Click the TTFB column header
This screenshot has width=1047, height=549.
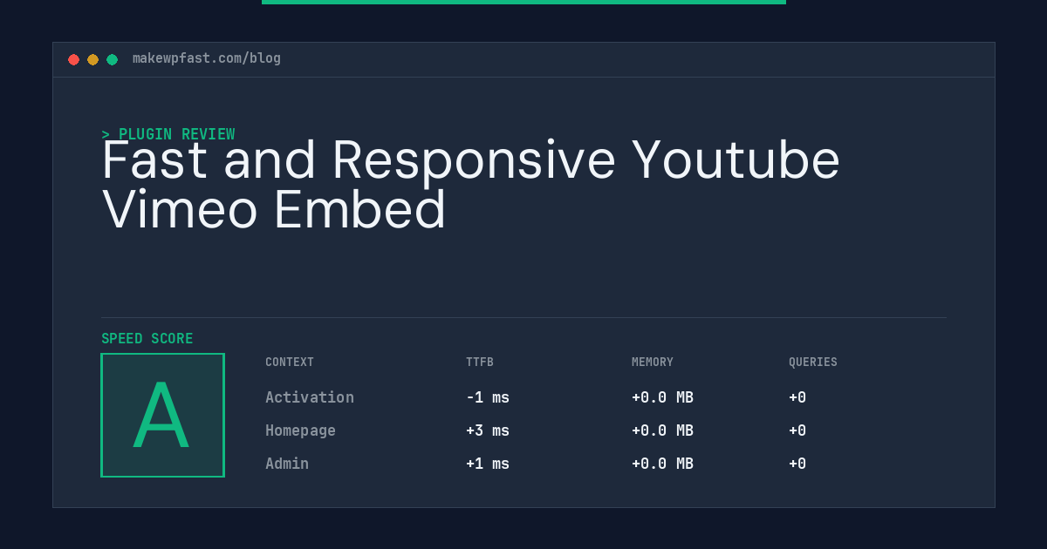click(x=480, y=363)
